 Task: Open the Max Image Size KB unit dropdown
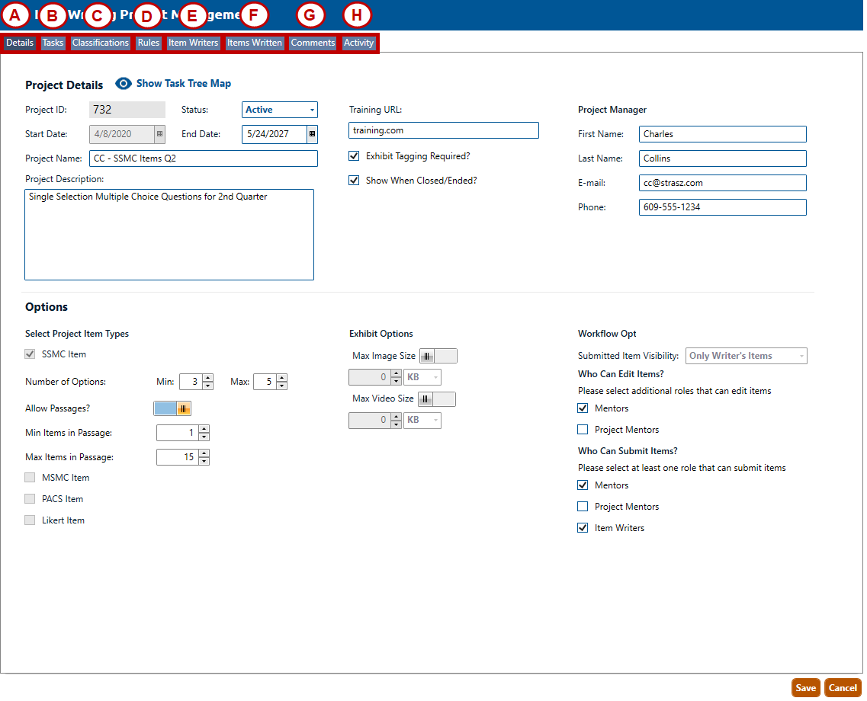pyautogui.click(x=422, y=377)
